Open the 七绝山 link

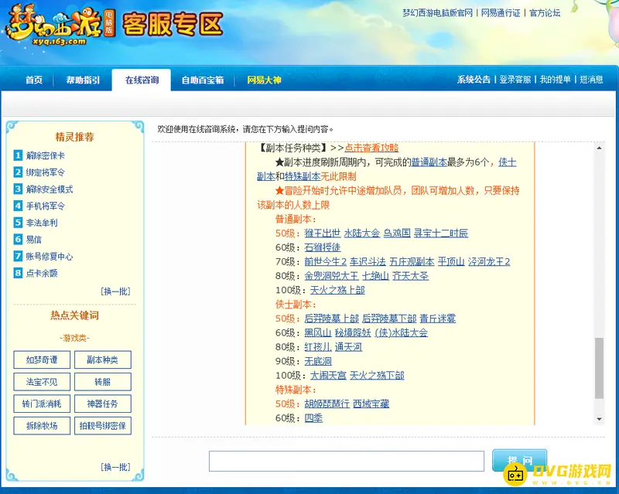tap(375, 276)
